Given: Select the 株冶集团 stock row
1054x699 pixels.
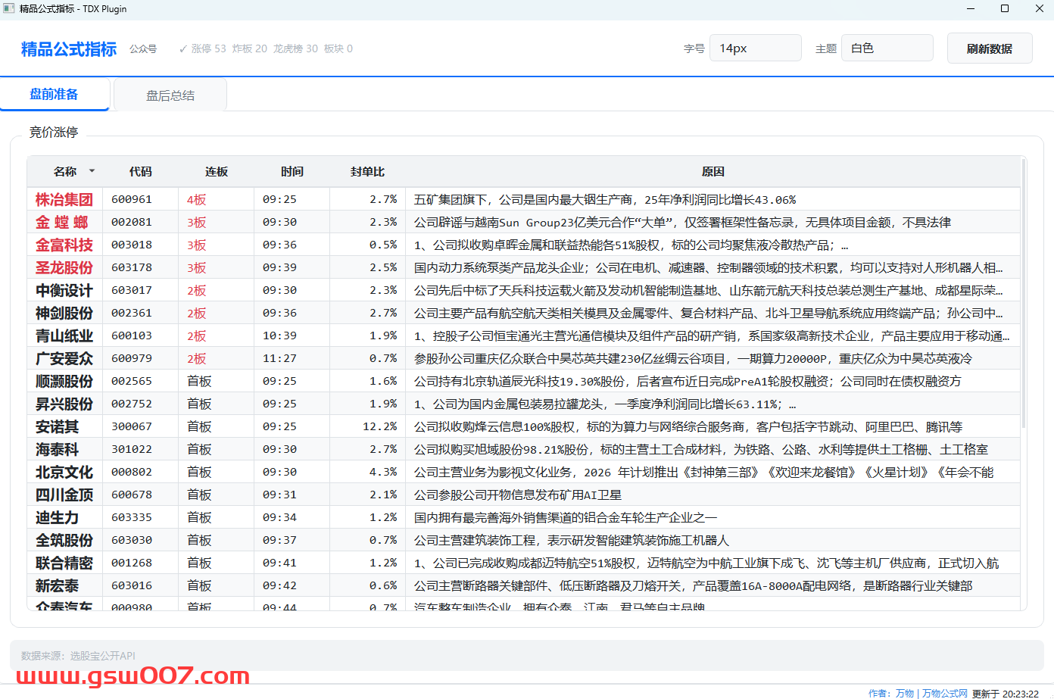Looking at the screenshot, I should coord(64,200).
